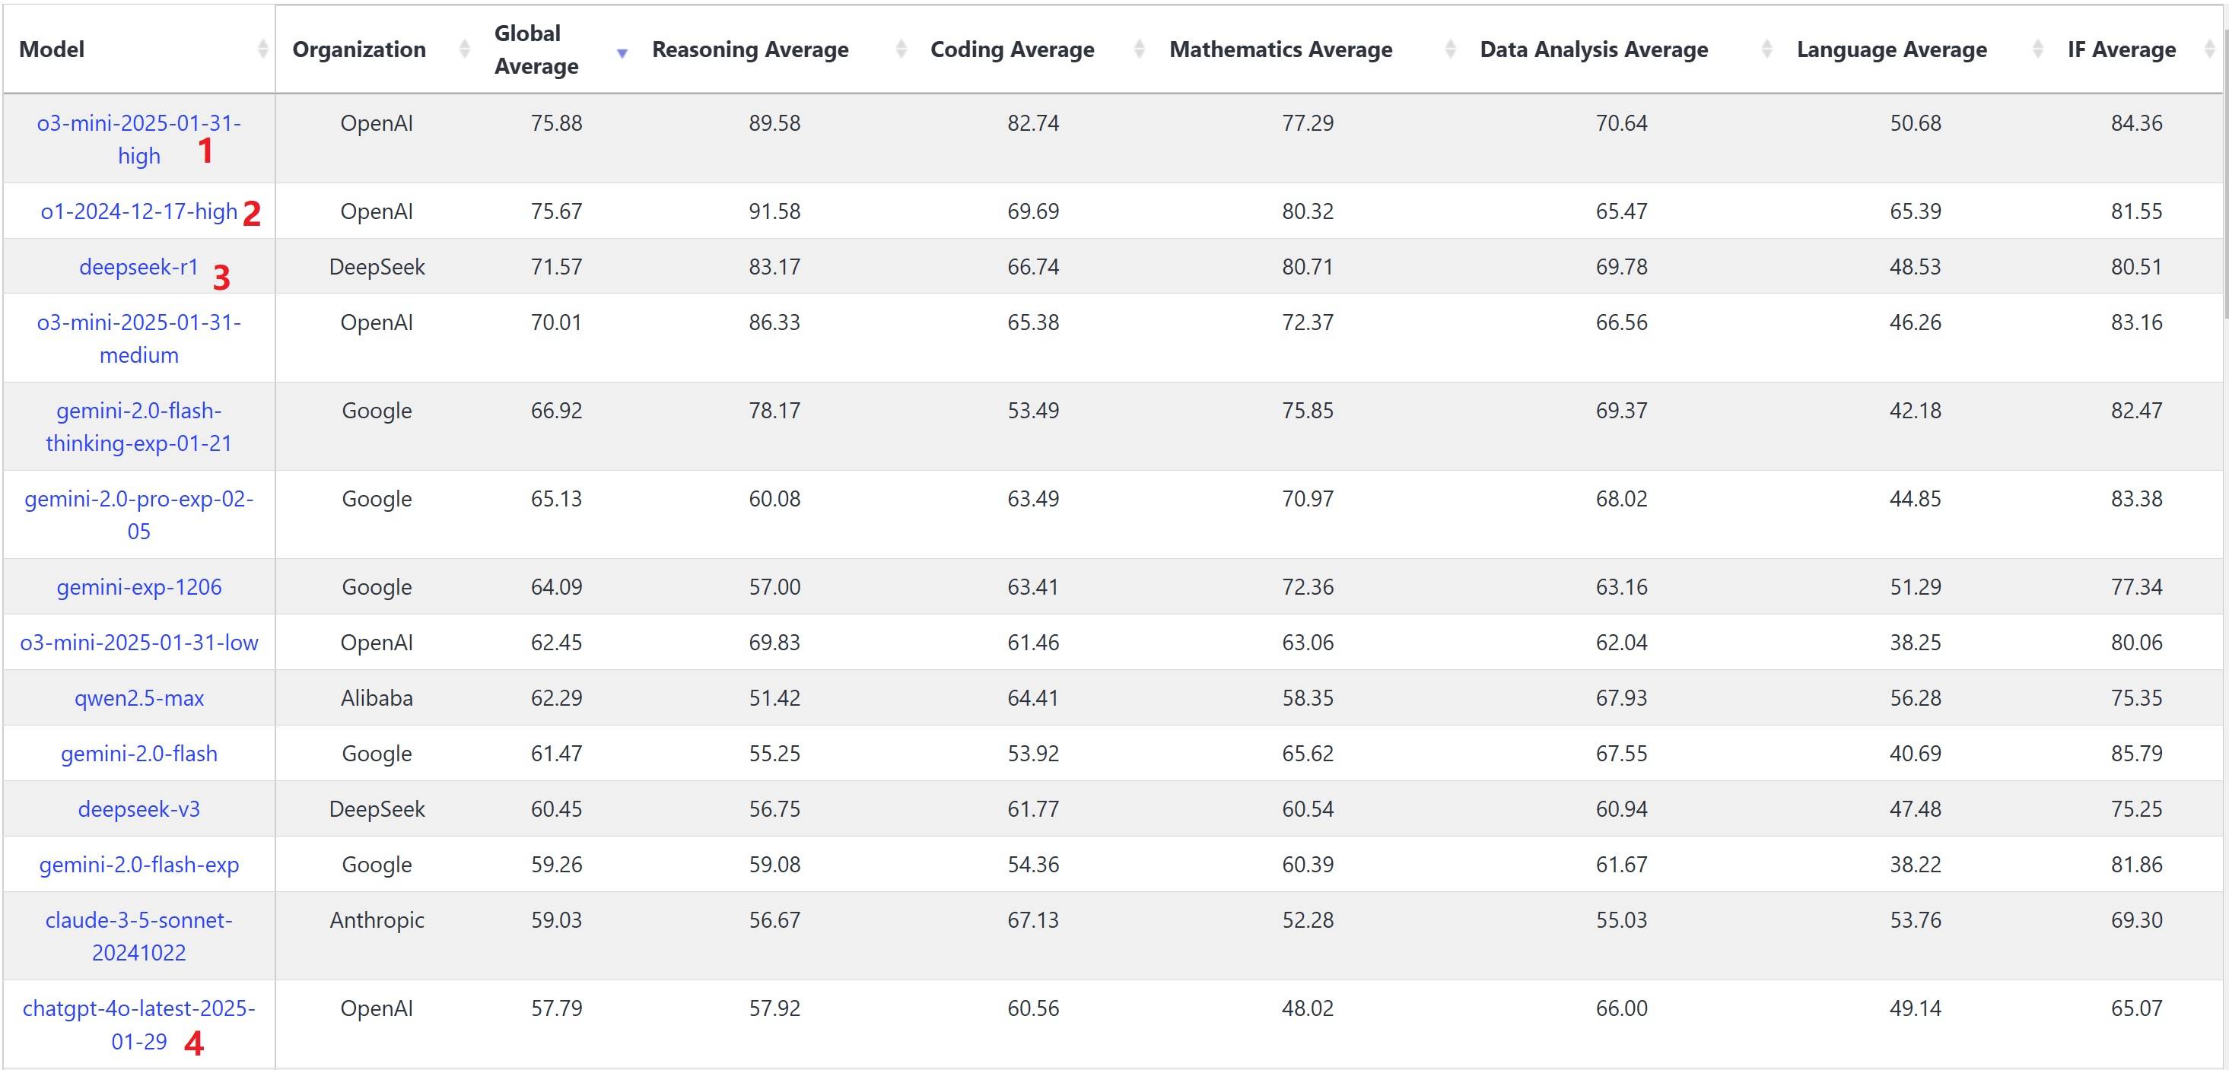2229x1070 pixels.
Task: Visit deepseek-r1 model page
Action: (x=139, y=266)
